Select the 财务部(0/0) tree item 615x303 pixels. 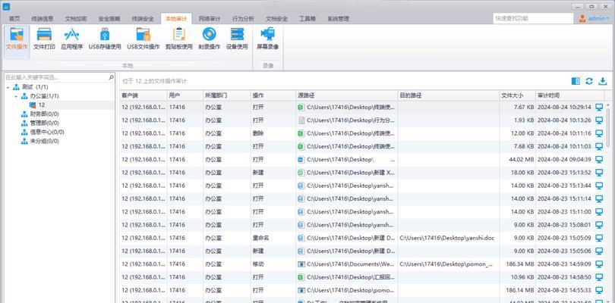[x=44, y=114]
